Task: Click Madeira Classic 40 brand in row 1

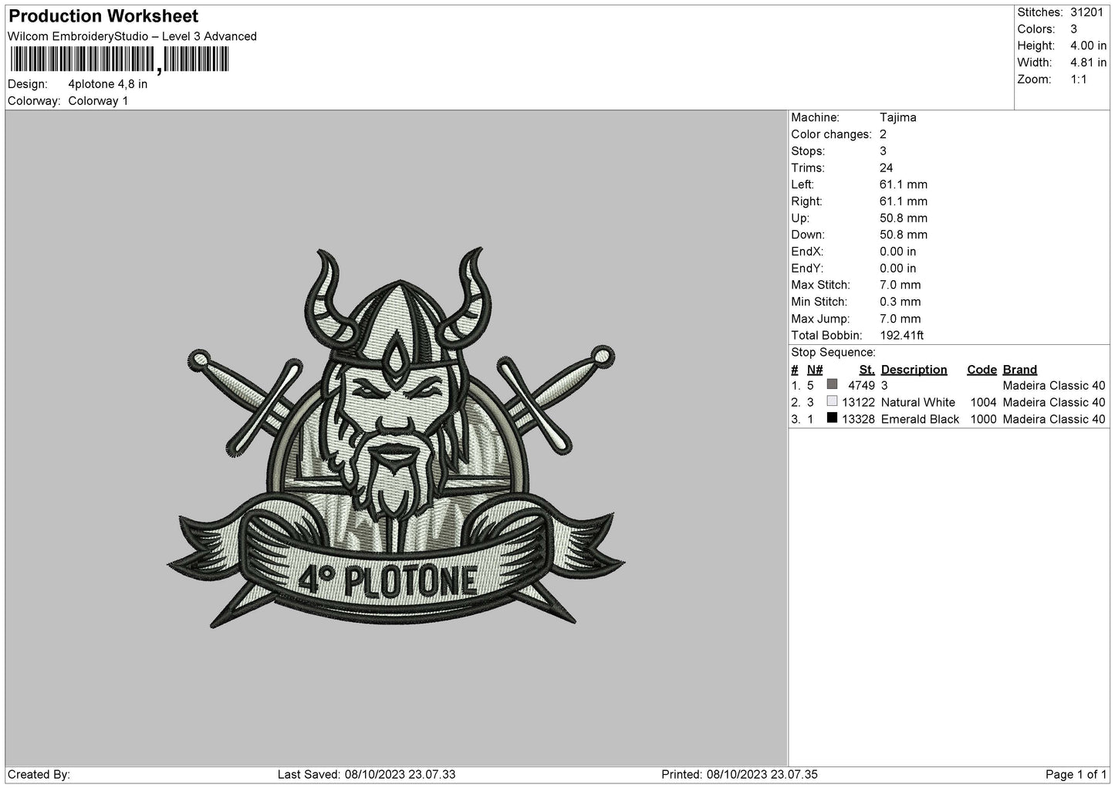Action: click(1054, 386)
